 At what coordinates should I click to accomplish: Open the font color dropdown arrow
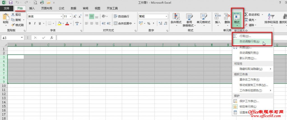click(71, 24)
